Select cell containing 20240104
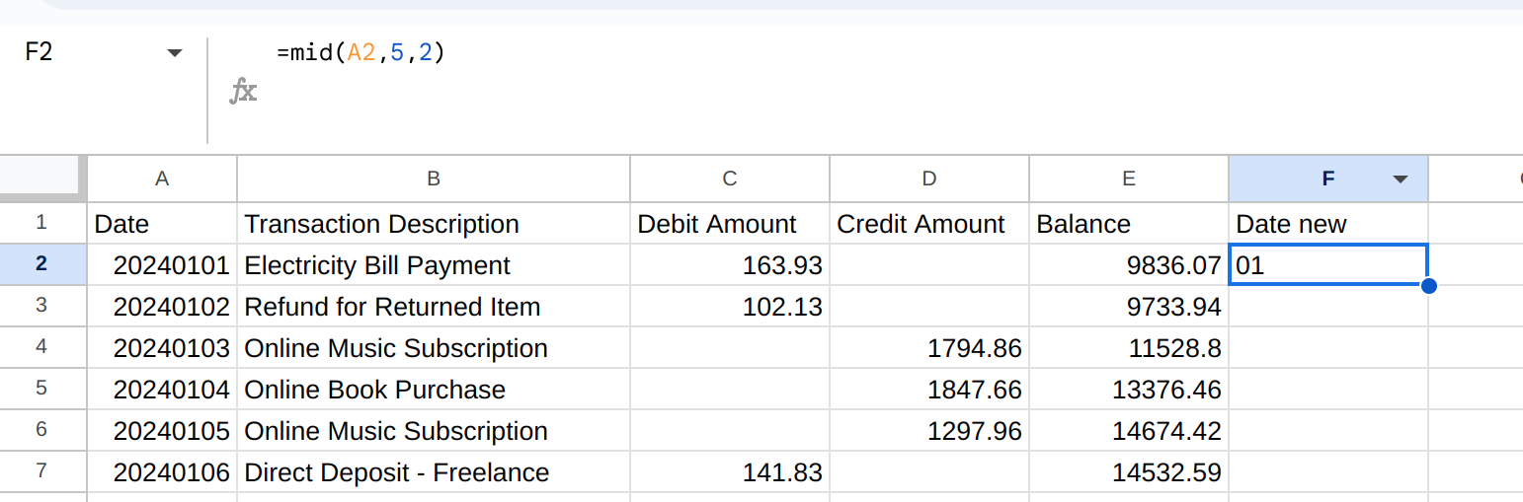This screenshot has width=1523, height=502. [x=163, y=390]
